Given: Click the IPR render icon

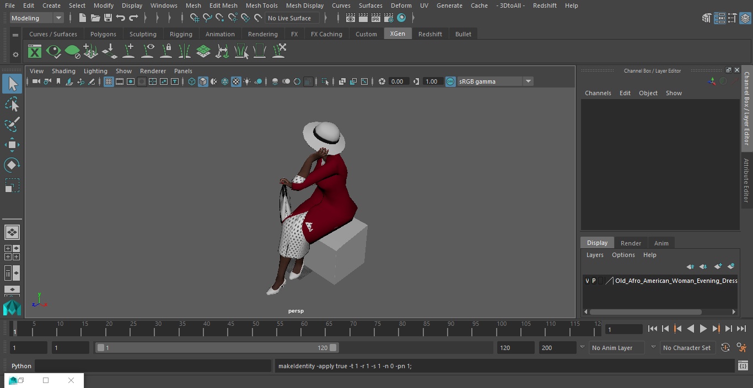Looking at the screenshot, I should point(376,18).
